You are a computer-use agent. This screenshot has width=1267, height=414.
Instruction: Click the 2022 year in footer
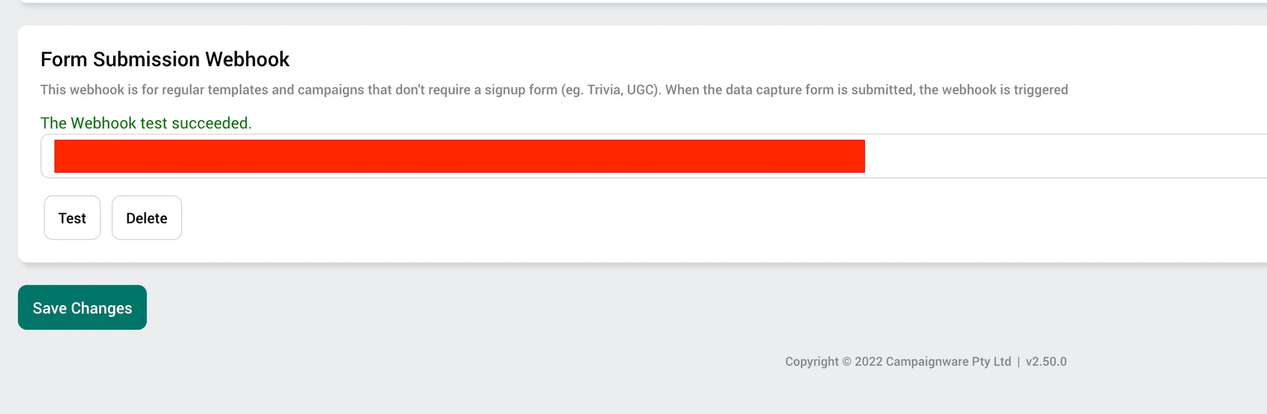pyautogui.click(x=869, y=361)
